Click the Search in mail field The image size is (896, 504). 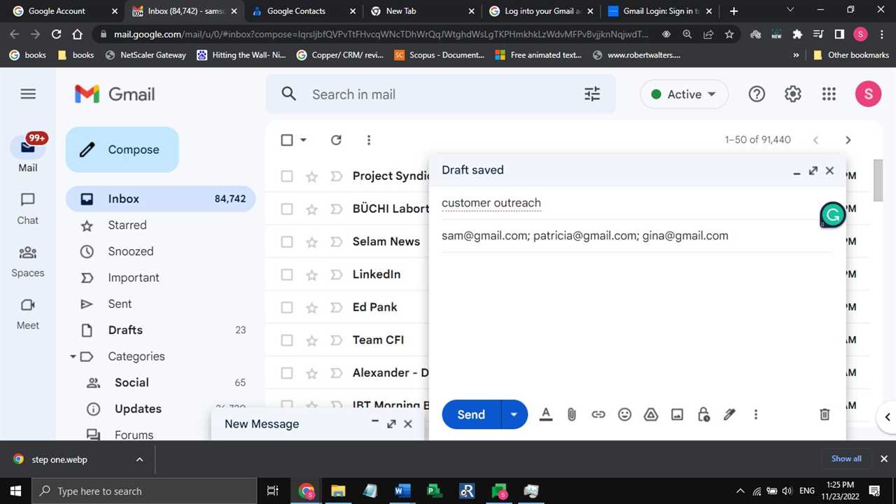[x=441, y=94]
